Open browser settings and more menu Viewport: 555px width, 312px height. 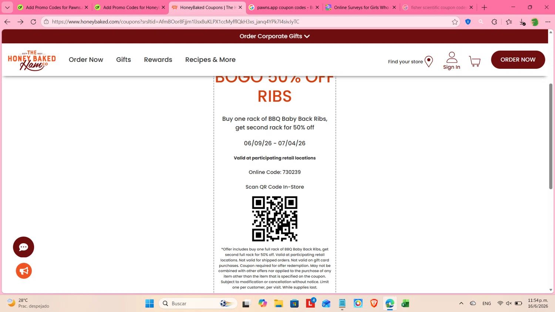click(x=548, y=22)
